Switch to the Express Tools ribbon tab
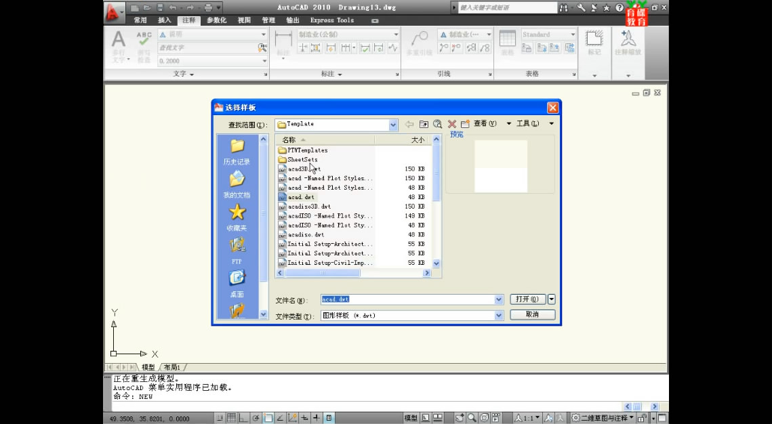Viewport: 772px width, 424px height. [332, 20]
